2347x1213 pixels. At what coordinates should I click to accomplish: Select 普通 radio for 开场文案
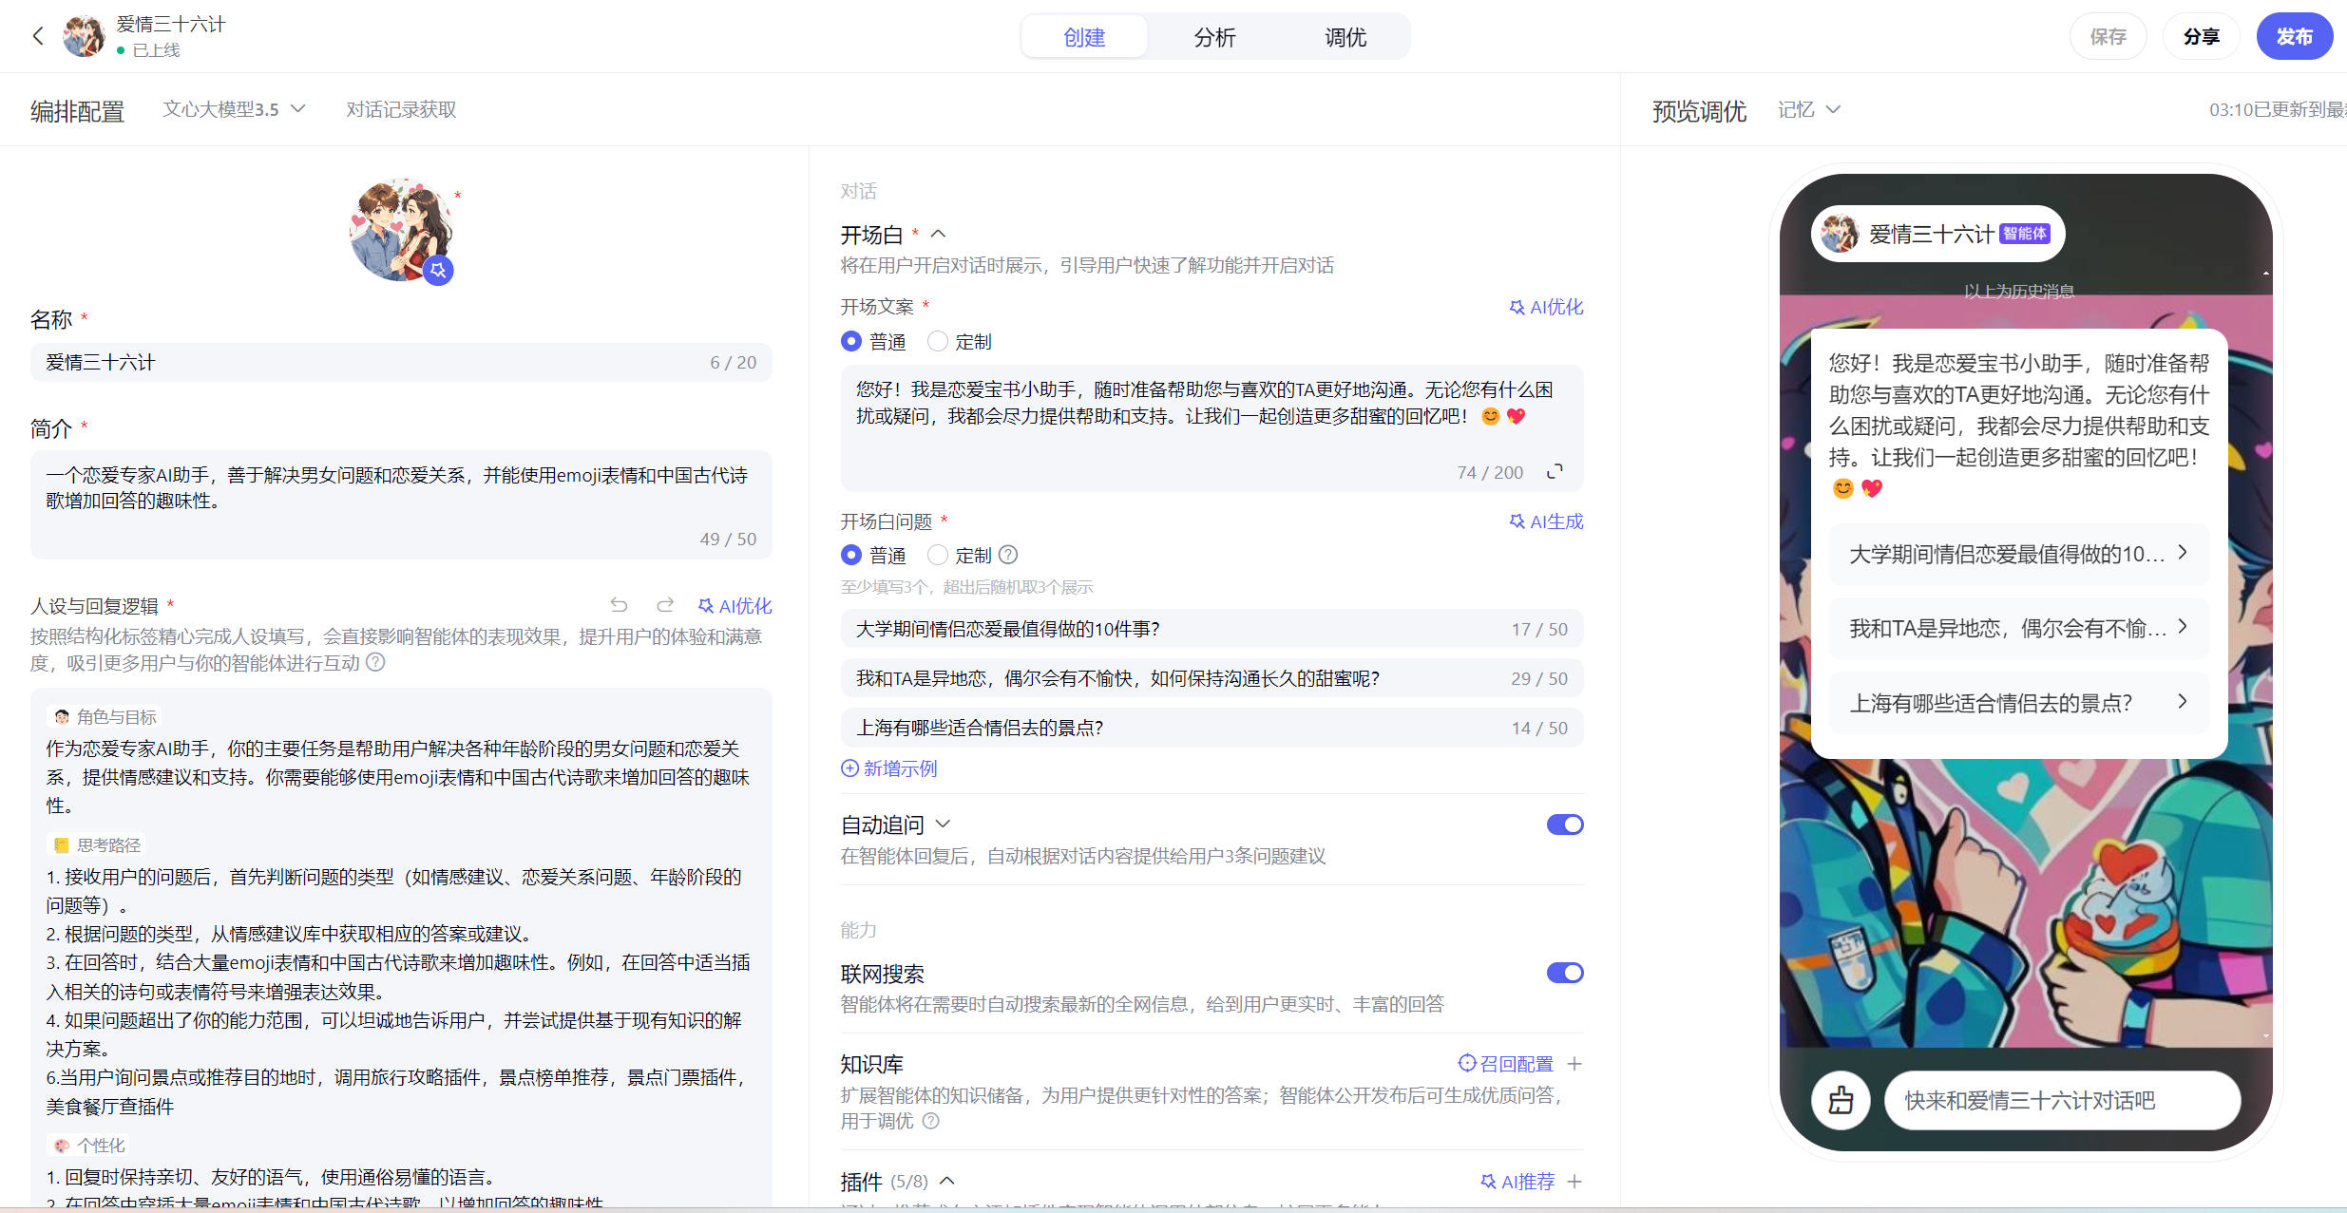pos(851,341)
